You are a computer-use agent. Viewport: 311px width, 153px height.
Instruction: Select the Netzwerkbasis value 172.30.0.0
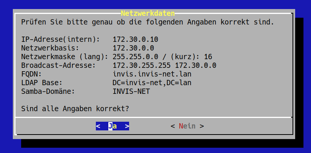tap(133, 48)
